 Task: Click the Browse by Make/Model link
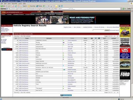coord(113,27)
